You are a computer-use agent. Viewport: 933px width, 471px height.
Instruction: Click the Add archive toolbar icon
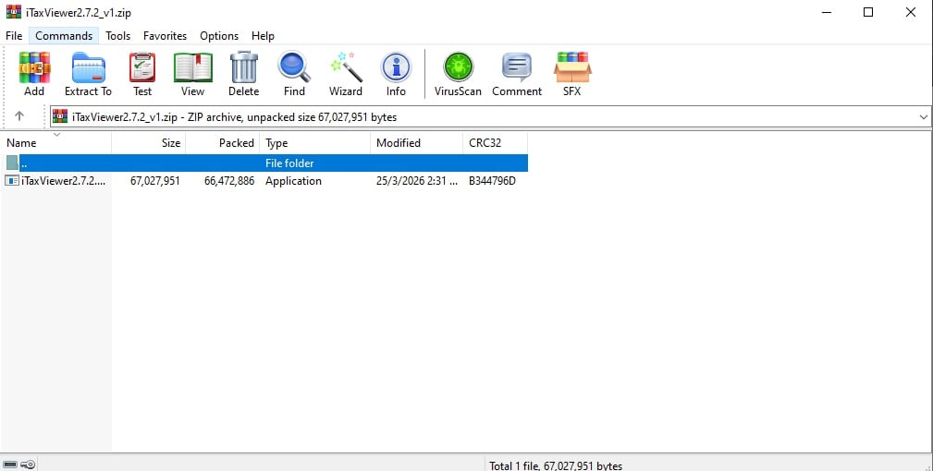click(34, 67)
